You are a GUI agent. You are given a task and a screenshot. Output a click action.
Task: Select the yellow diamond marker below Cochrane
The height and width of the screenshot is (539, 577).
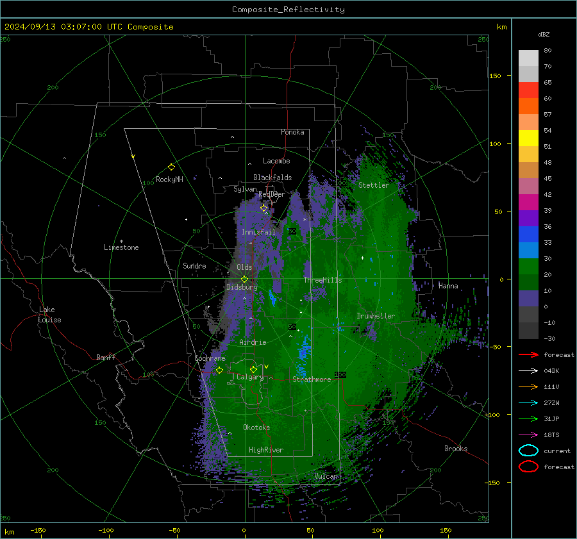(219, 370)
